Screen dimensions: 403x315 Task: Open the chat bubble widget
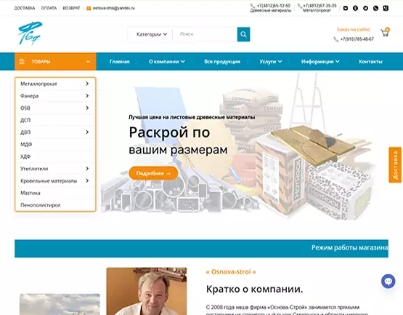pyautogui.click(x=388, y=281)
